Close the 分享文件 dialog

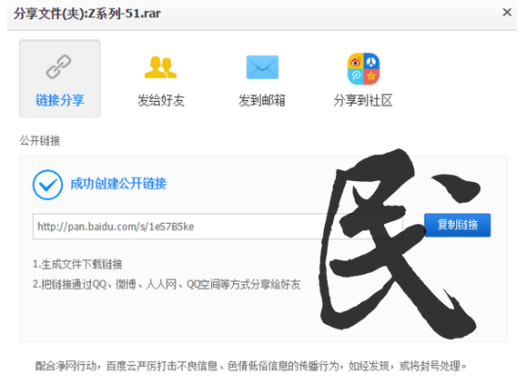click(x=507, y=13)
